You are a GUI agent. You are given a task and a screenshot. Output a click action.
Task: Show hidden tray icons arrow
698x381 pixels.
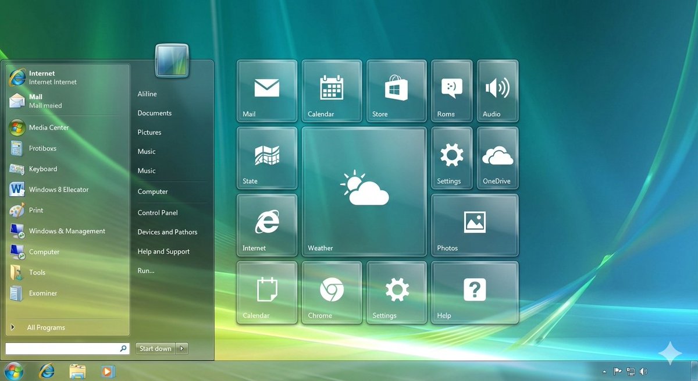click(604, 371)
